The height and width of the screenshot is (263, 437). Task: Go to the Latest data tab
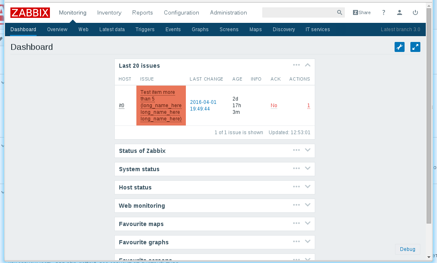tap(112, 29)
